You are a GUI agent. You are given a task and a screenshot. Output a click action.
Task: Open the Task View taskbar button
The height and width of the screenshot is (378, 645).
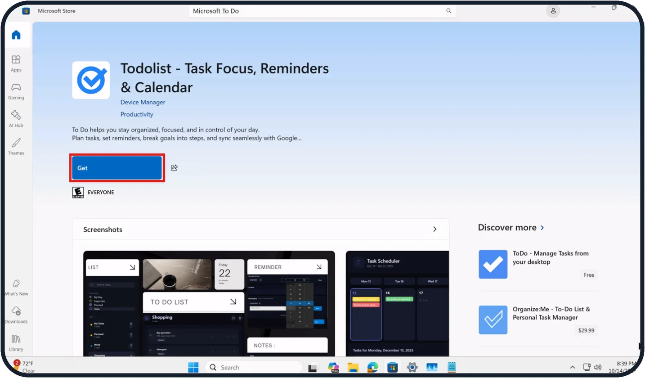click(x=313, y=367)
